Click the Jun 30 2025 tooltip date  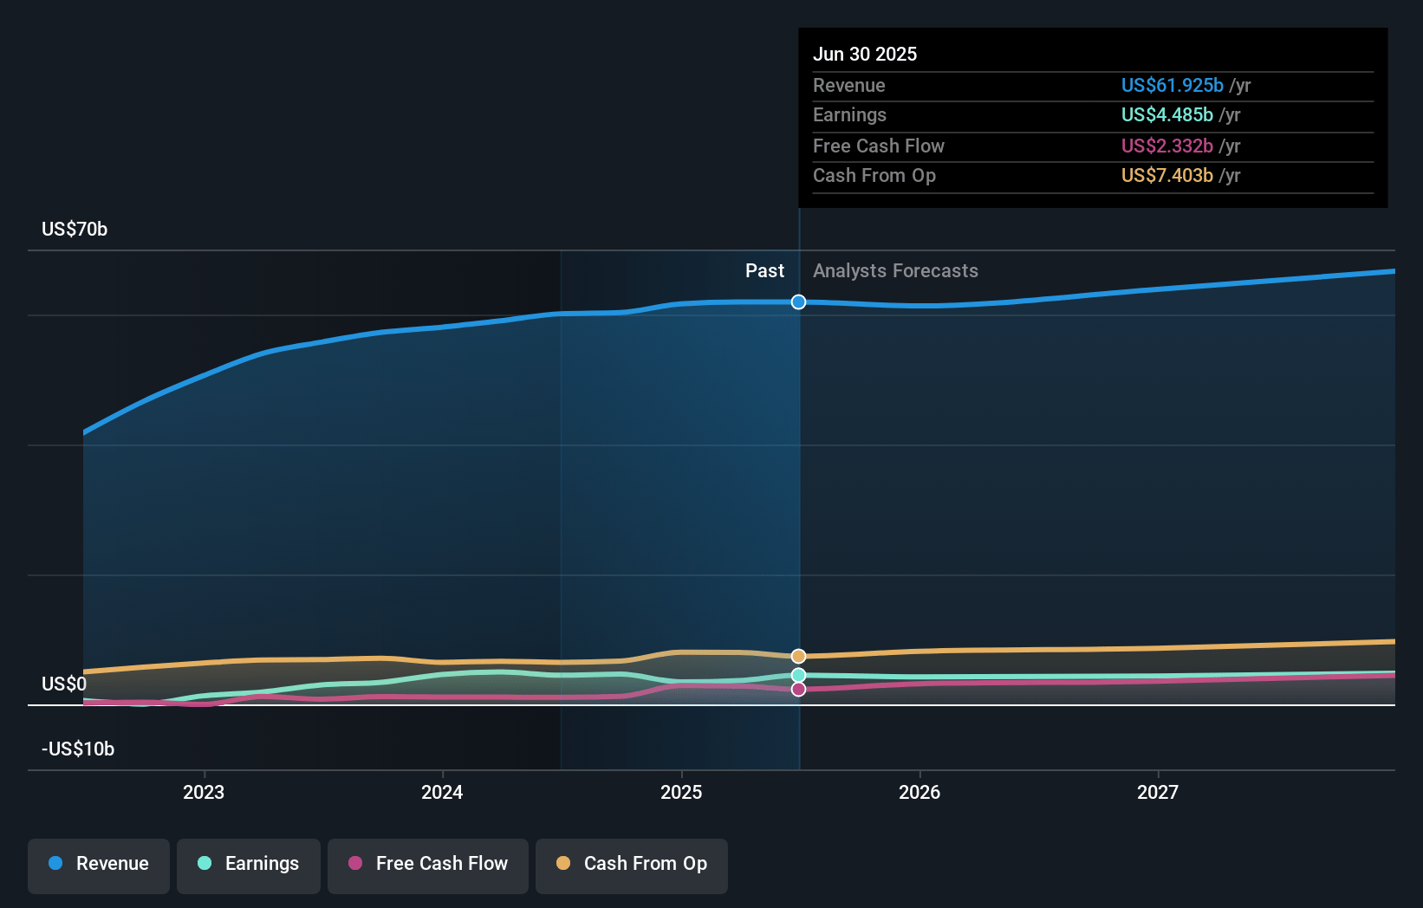[865, 54]
